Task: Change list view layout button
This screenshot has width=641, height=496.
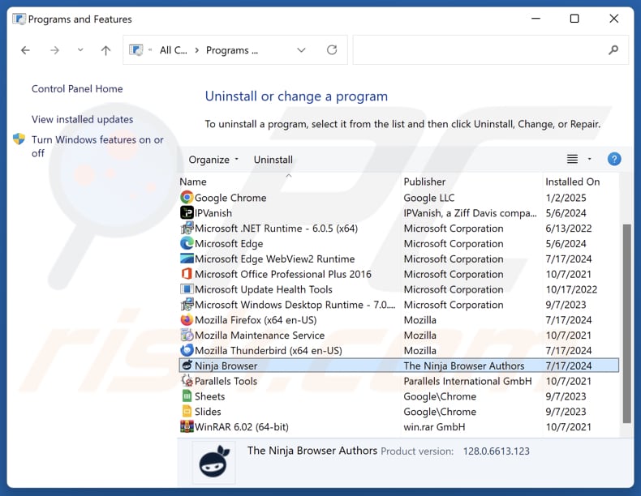Action: point(572,159)
